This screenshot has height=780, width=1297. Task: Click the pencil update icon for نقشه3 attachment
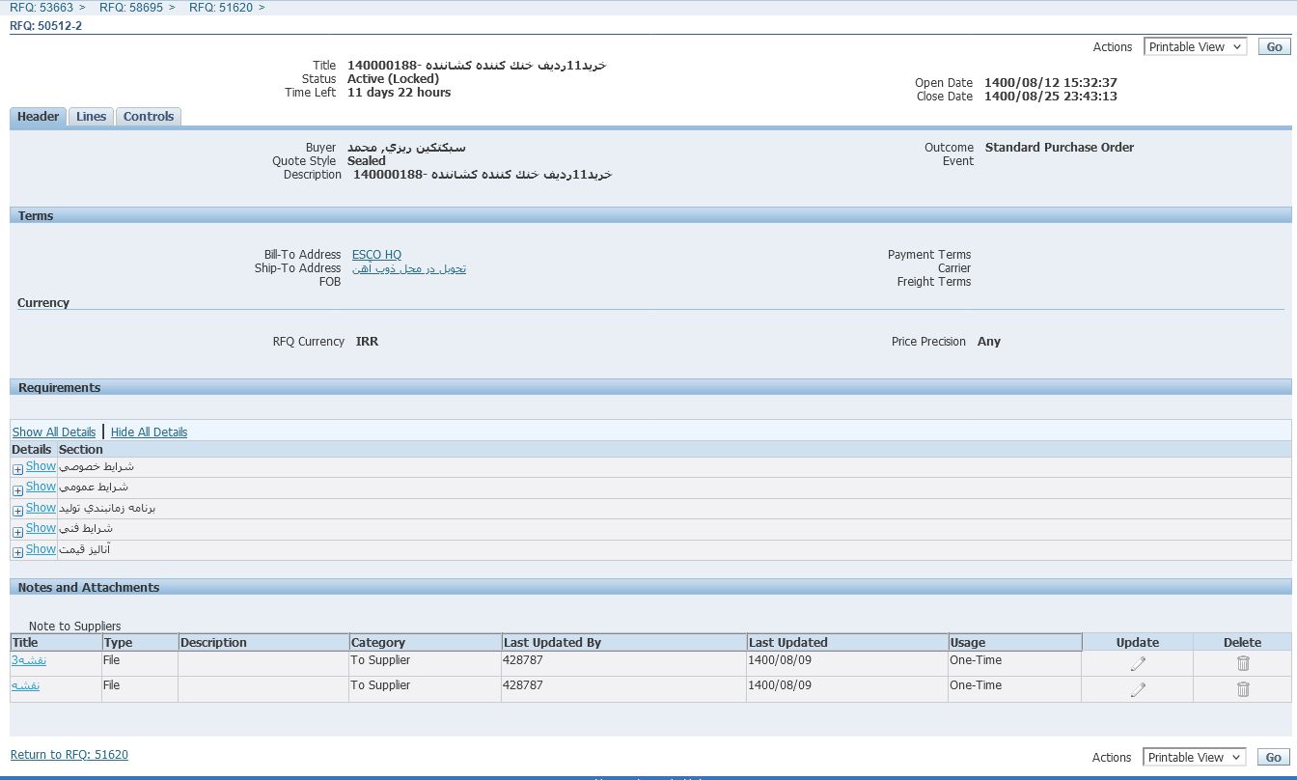tap(1138, 663)
